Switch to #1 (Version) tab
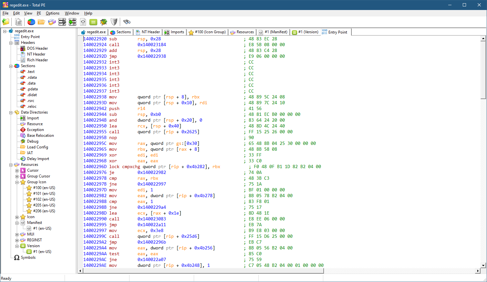487x282 pixels. click(x=305, y=32)
